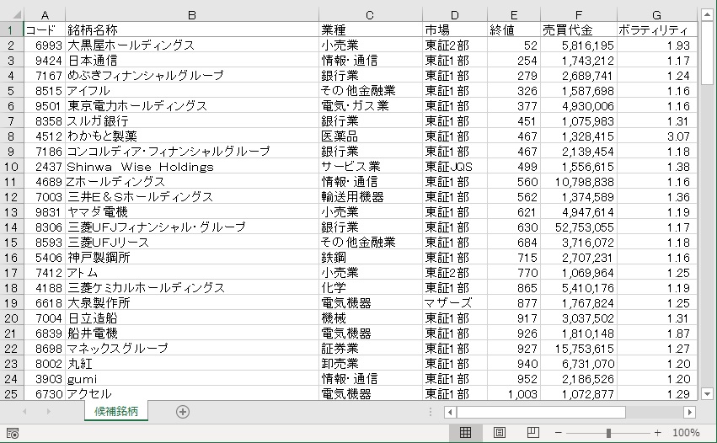This screenshot has height=443, width=717.
Task: Switch to Page Break Preview view
Action: 532,433
